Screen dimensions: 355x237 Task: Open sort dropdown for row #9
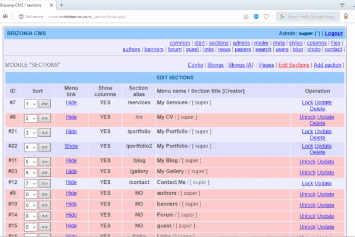click(31, 195)
